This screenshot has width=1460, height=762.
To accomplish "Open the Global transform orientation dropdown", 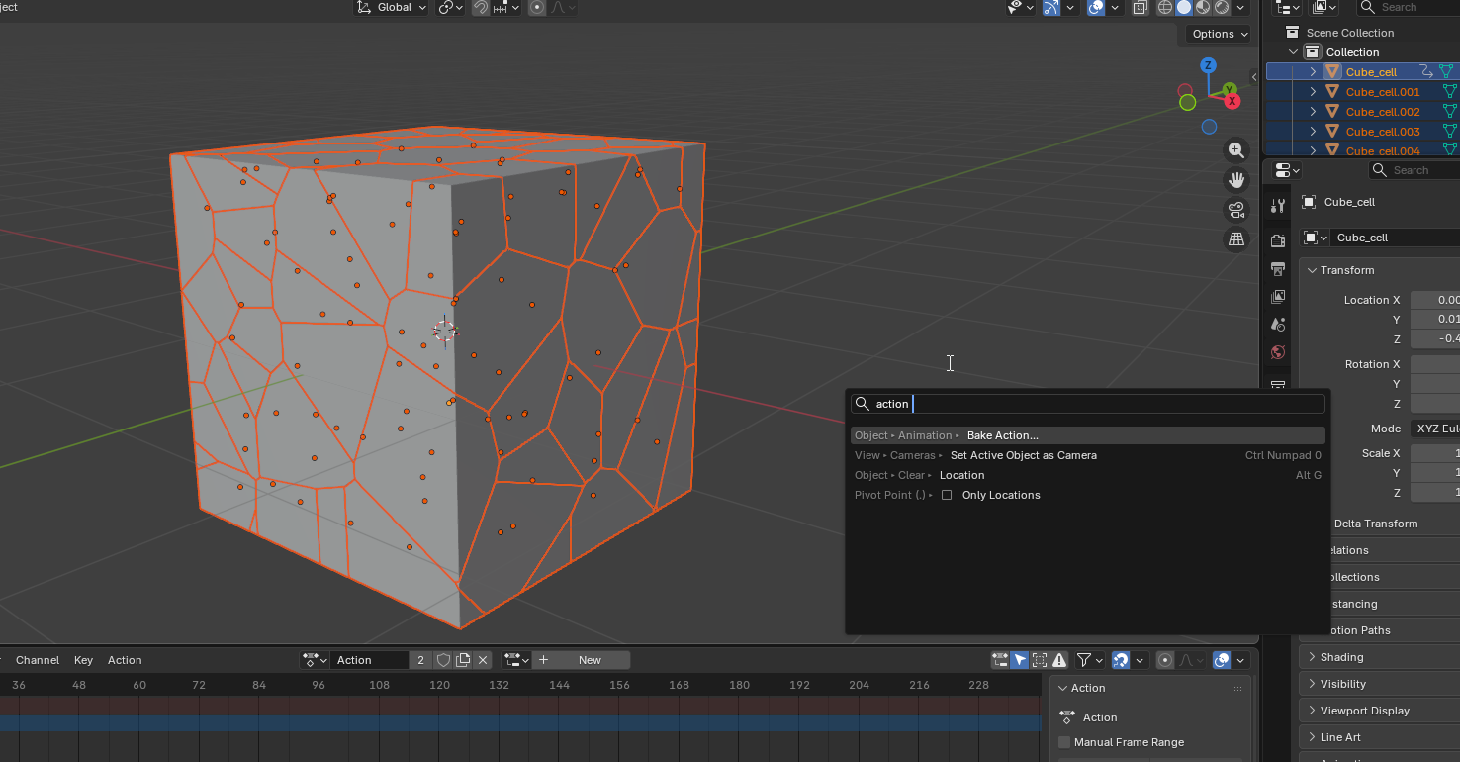I will click(x=392, y=7).
